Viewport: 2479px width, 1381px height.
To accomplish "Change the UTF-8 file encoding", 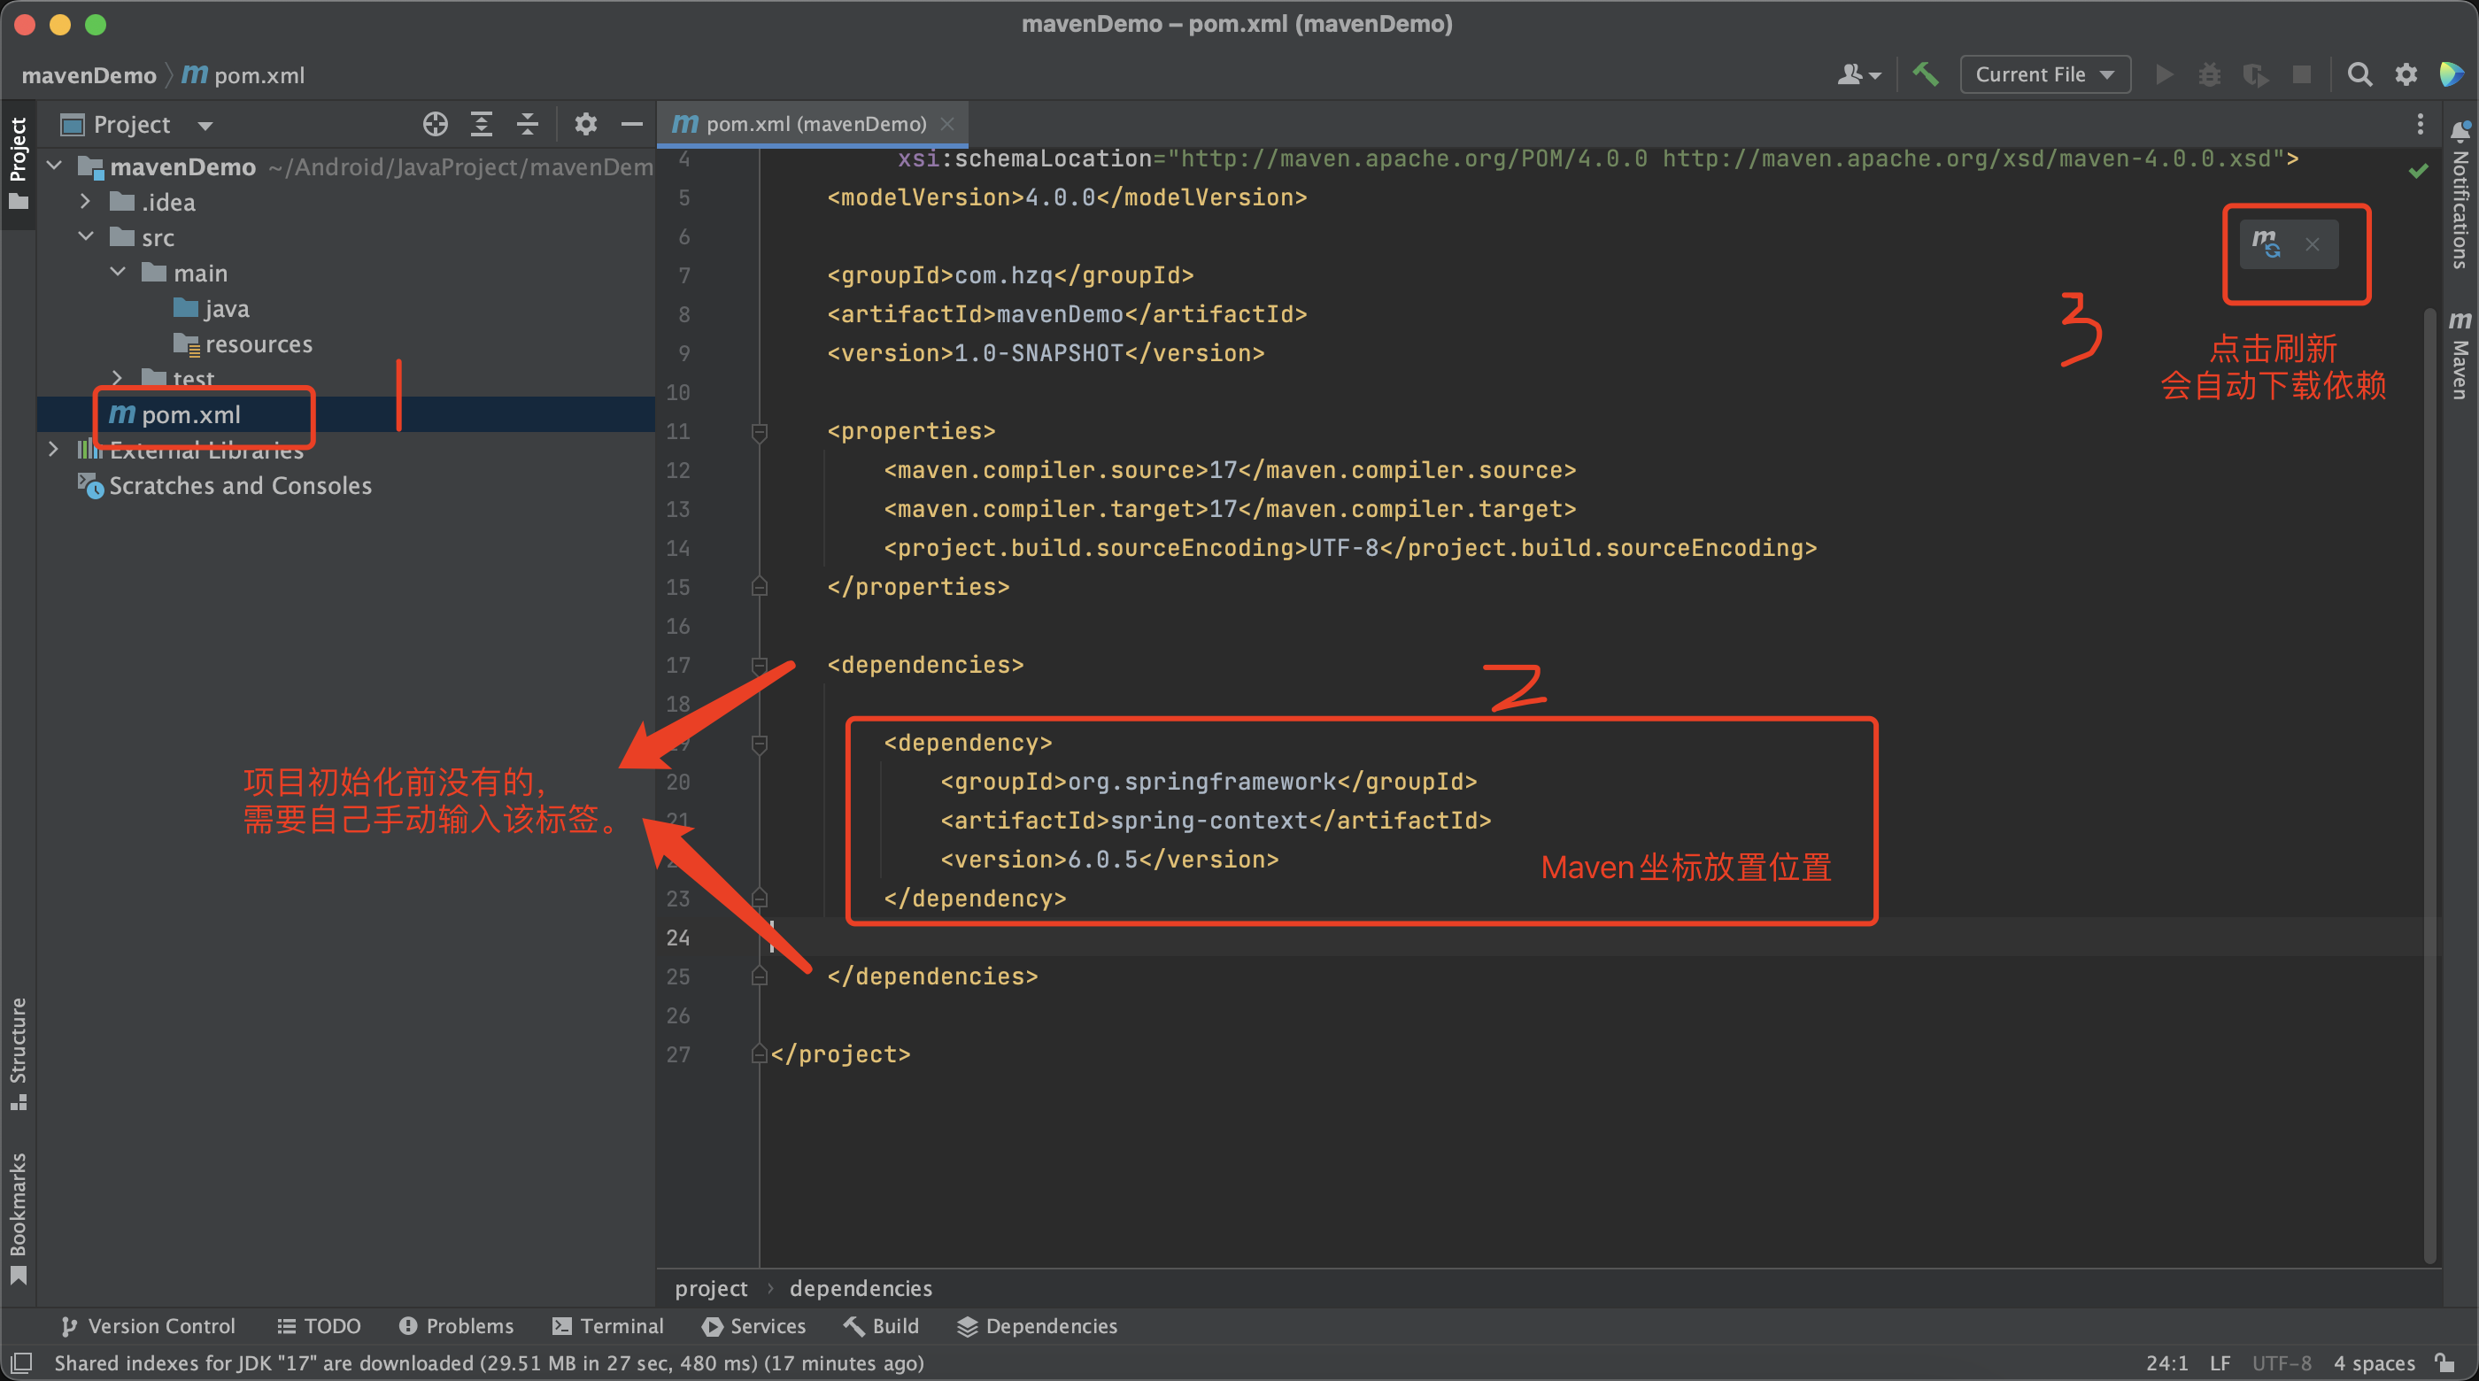I will [2281, 1362].
